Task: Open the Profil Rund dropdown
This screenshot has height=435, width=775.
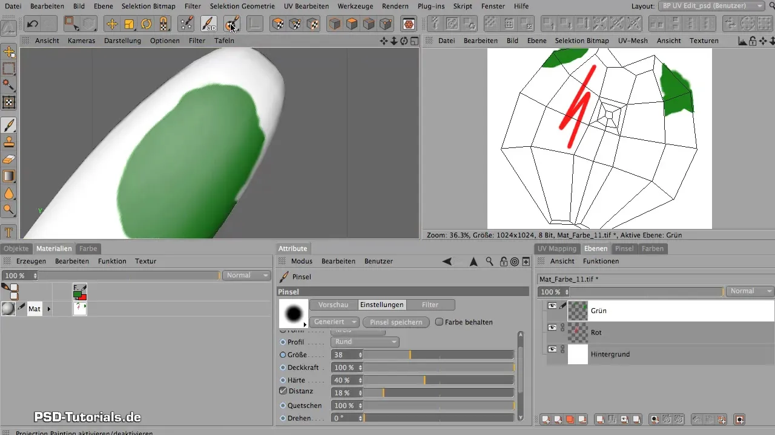Action: click(x=365, y=342)
